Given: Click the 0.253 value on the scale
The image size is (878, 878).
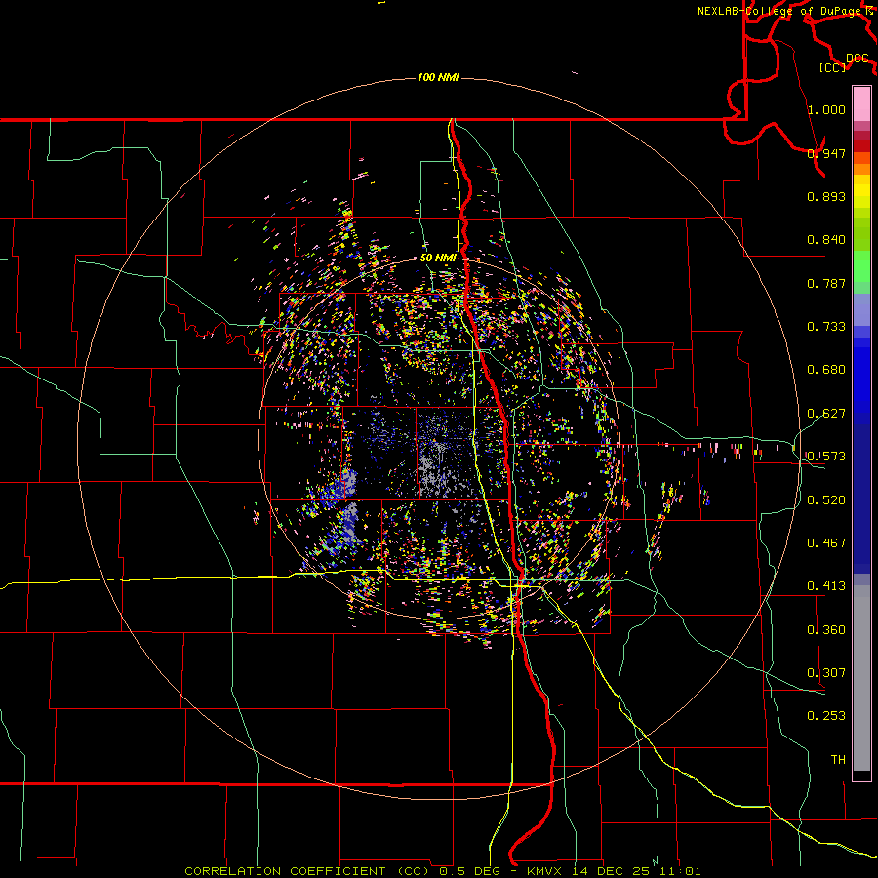Looking at the screenshot, I should 826,716.
